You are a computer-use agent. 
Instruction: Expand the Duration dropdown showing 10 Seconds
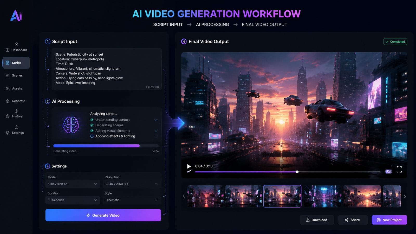point(73,200)
